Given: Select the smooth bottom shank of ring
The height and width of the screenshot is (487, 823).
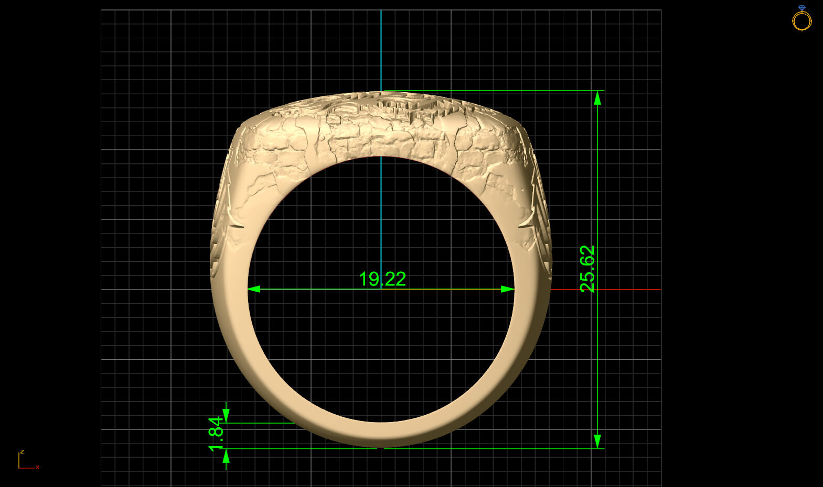Looking at the screenshot, I should click(x=381, y=434).
